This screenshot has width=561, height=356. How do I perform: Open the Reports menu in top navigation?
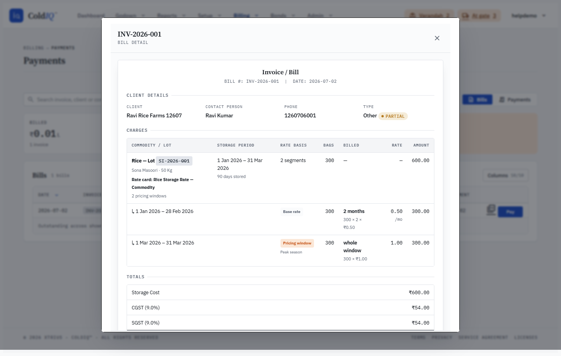(171, 16)
